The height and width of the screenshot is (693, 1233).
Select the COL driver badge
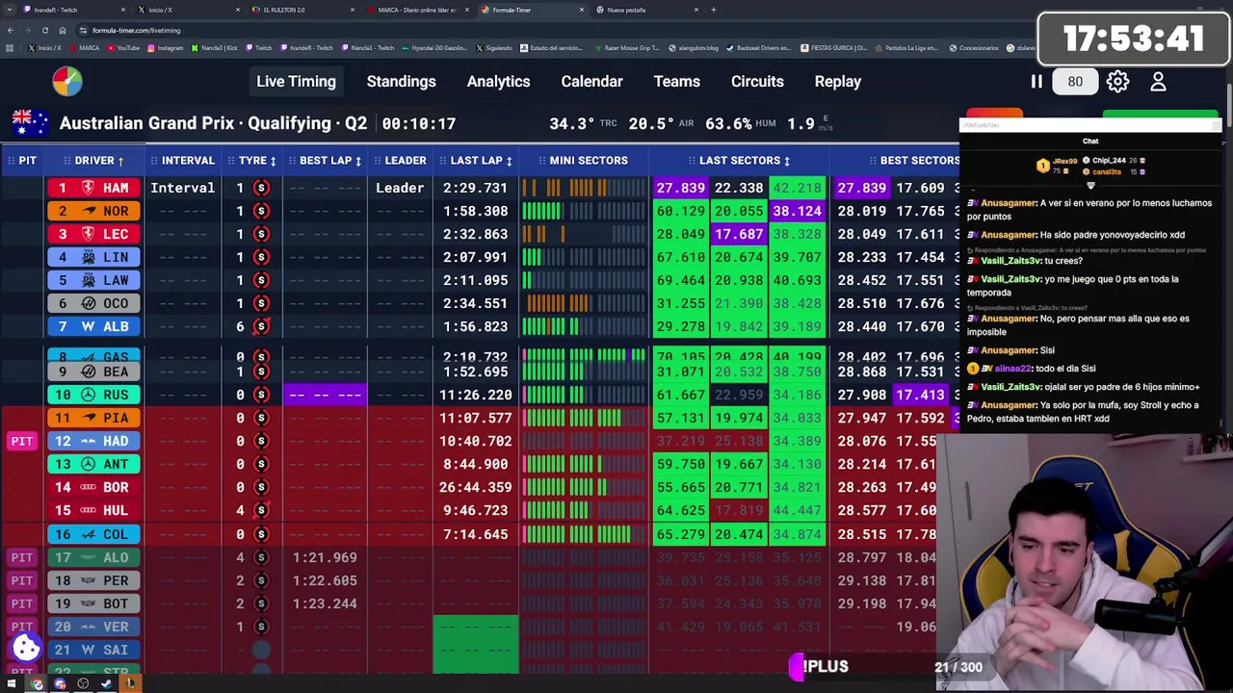[93, 534]
